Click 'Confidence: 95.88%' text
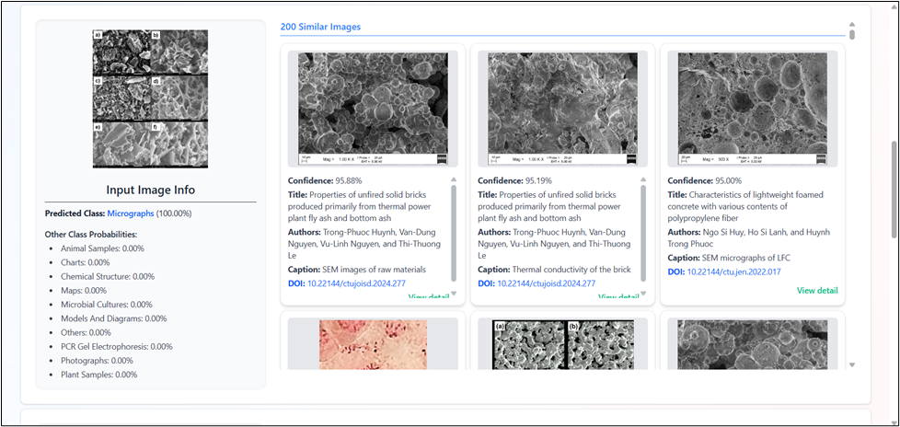900x427 pixels. (325, 180)
